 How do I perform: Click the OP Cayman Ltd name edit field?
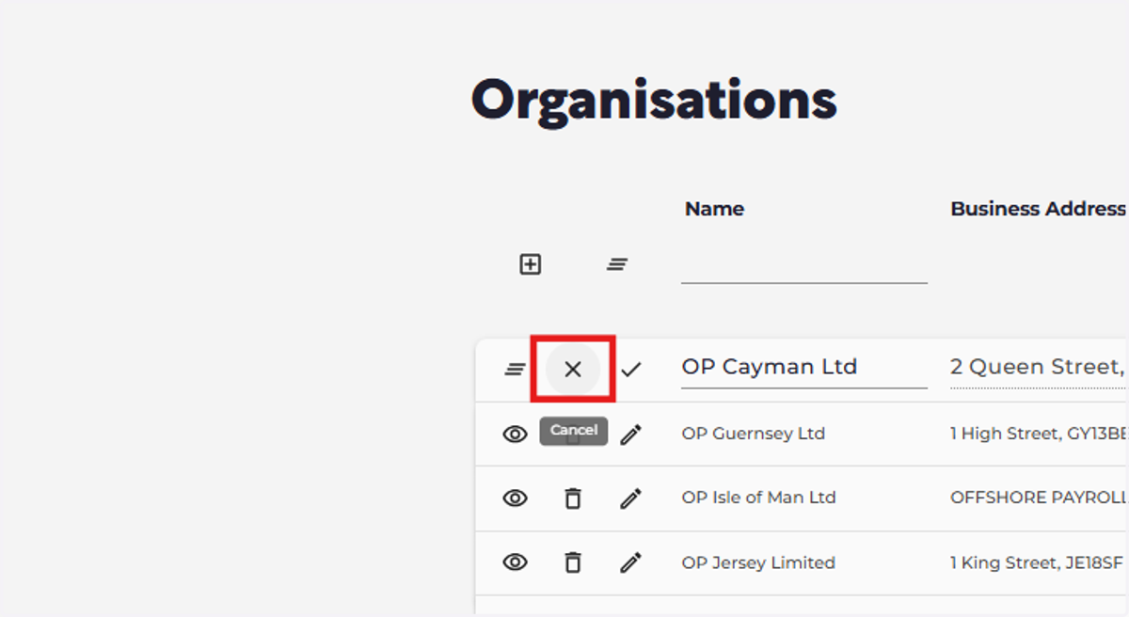tap(804, 368)
